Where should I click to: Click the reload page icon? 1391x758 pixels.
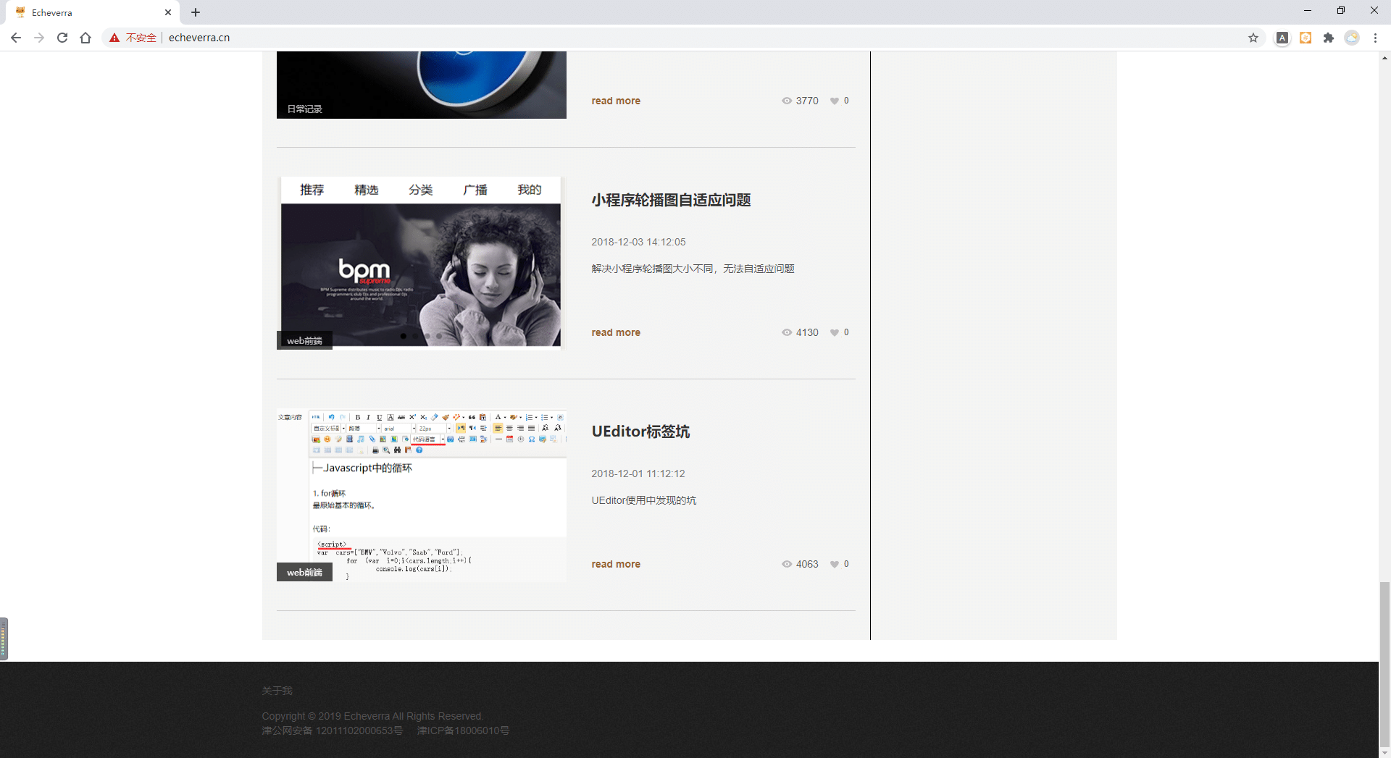[62, 38]
